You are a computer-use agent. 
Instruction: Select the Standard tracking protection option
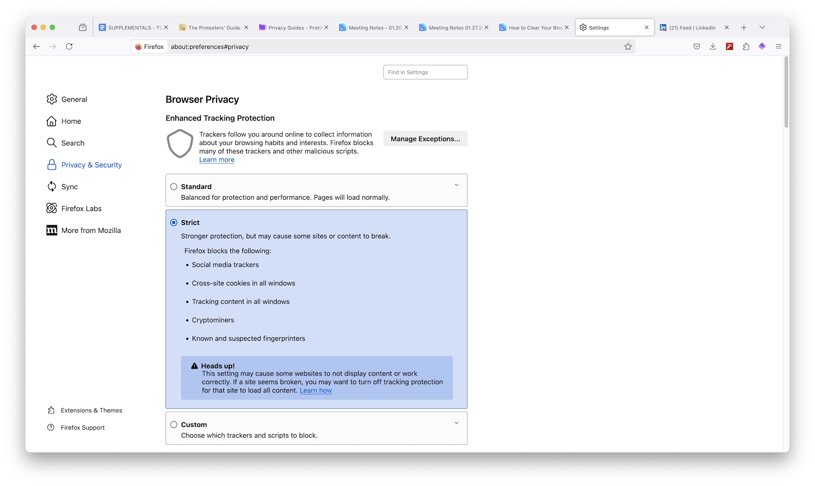pos(174,186)
